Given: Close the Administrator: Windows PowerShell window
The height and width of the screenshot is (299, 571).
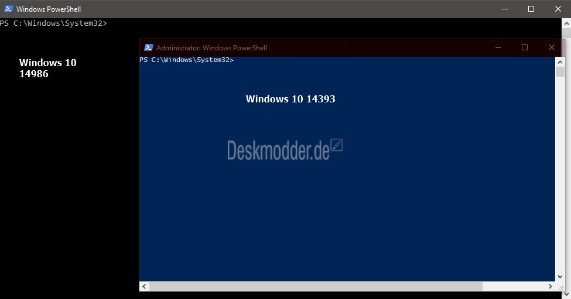Looking at the screenshot, I should pyautogui.click(x=551, y=47).
